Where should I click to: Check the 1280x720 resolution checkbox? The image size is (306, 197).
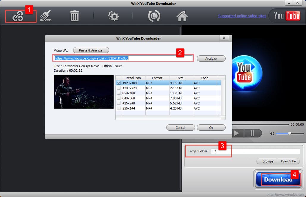coord(119,88)
